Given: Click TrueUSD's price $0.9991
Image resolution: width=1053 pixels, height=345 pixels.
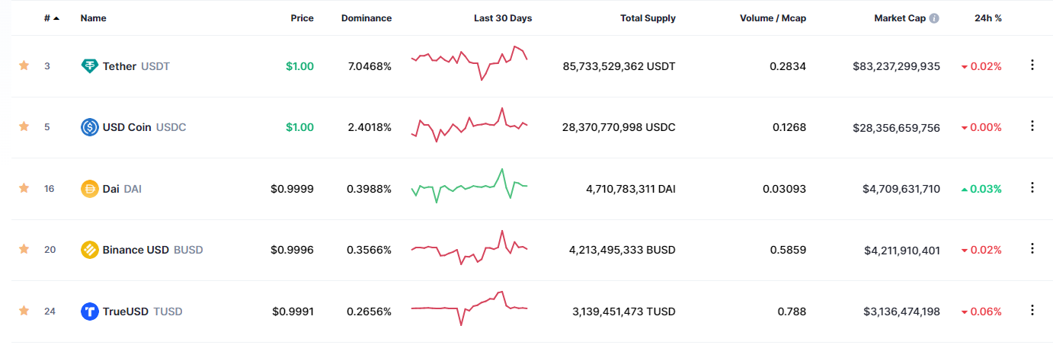Looking at the screenshot, I should 293,311.
